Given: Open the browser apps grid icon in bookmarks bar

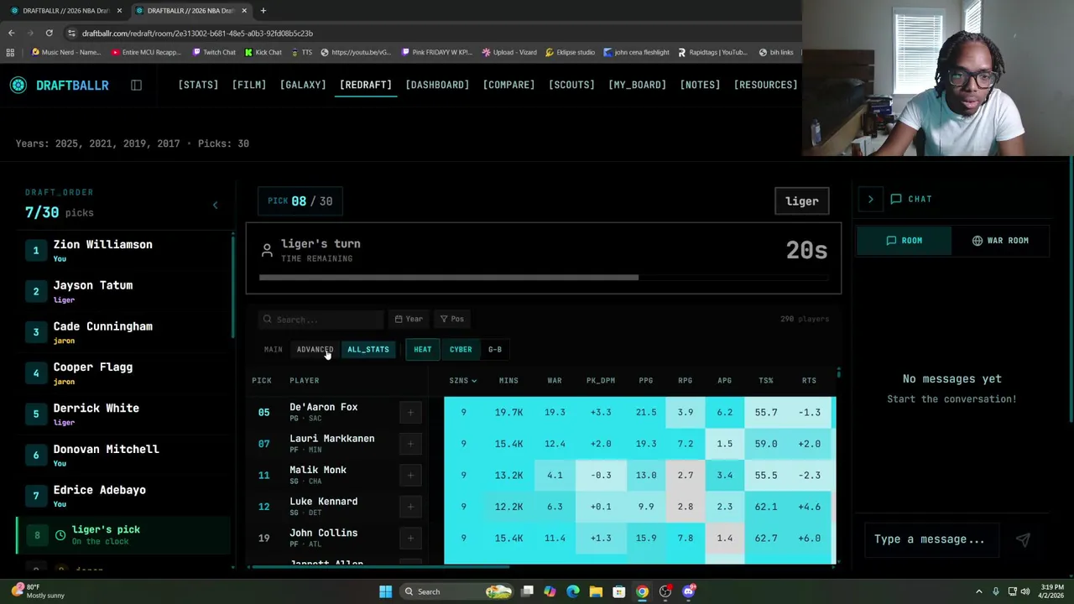Looking at the screenshot, I should point(10,52).
